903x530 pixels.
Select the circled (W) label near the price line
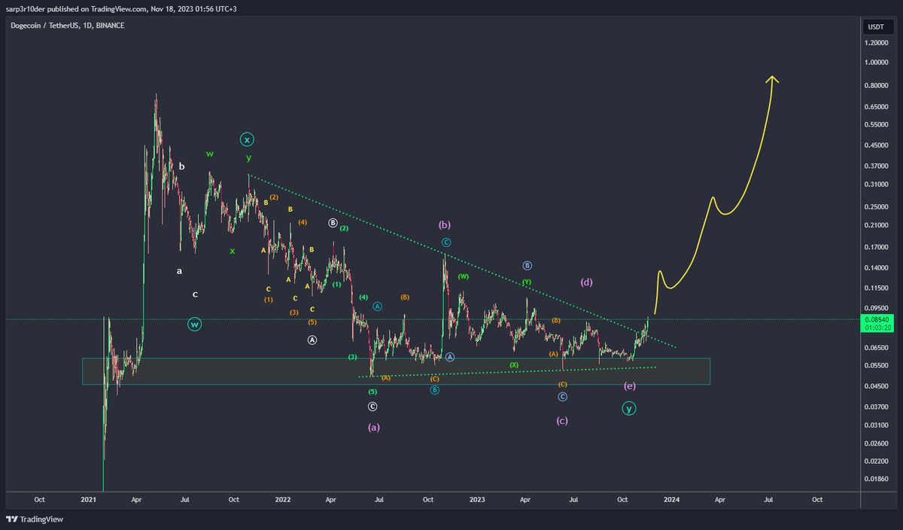[x=194, y=324]
